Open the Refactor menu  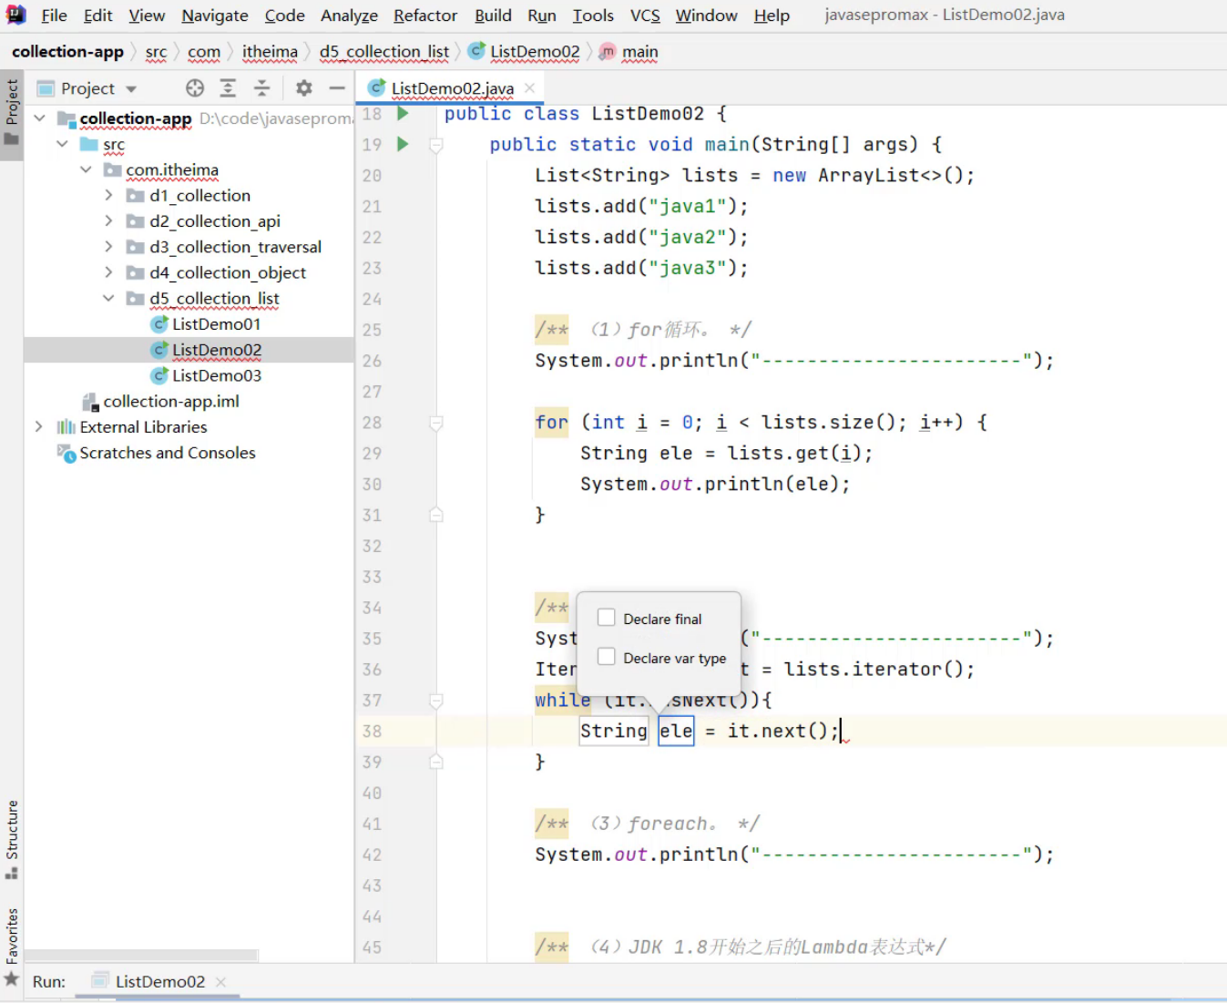(x=424, y=15)
